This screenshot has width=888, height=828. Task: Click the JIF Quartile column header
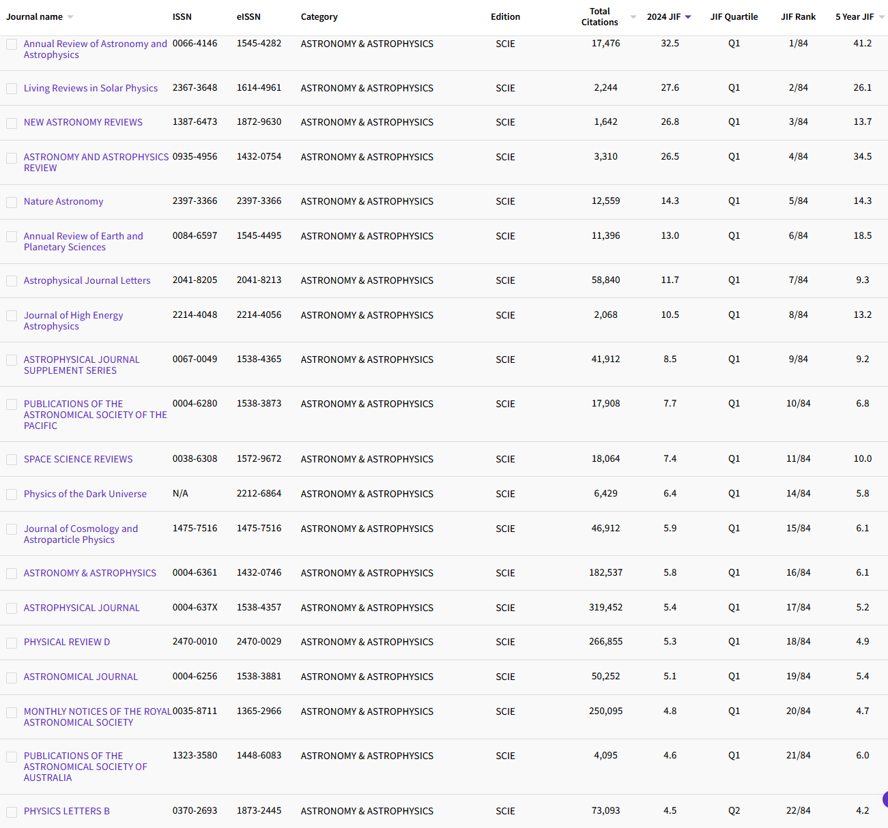pos(734,17)
